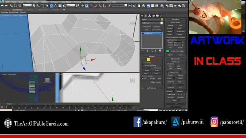Screen dimensions: 246x138
Task: Select the Edge constraint radio button
Action: [x=176, y=66]
